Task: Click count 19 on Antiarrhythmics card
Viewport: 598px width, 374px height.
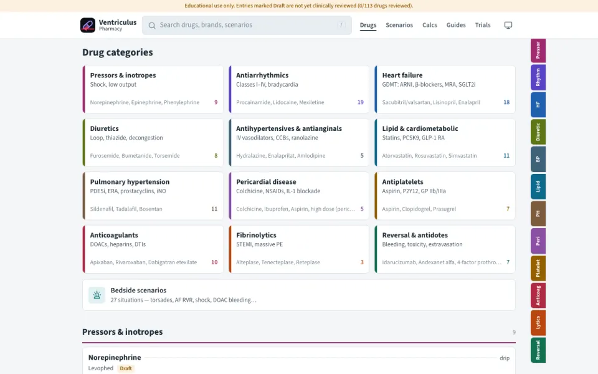Action: click(361, 102)
